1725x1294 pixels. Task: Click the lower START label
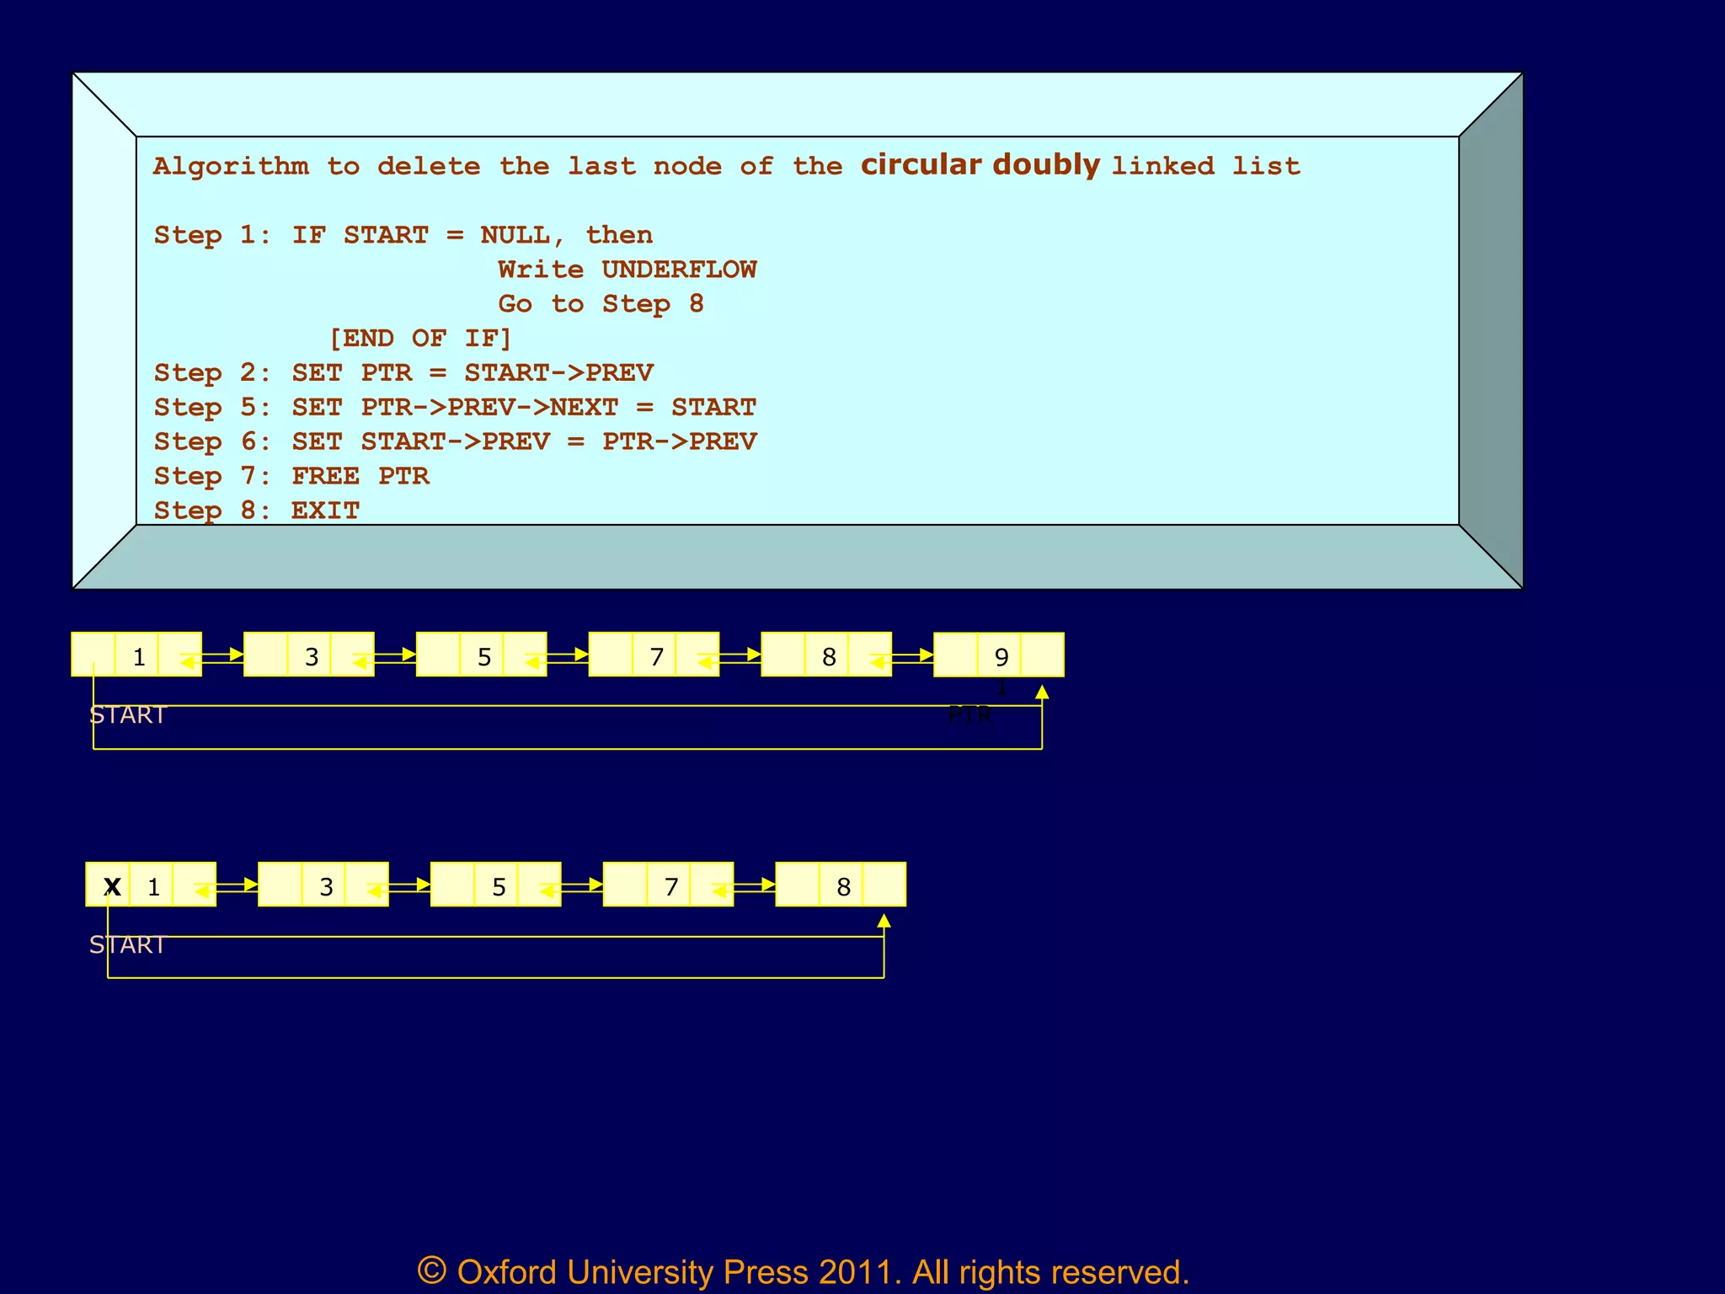tap(128, 945)
